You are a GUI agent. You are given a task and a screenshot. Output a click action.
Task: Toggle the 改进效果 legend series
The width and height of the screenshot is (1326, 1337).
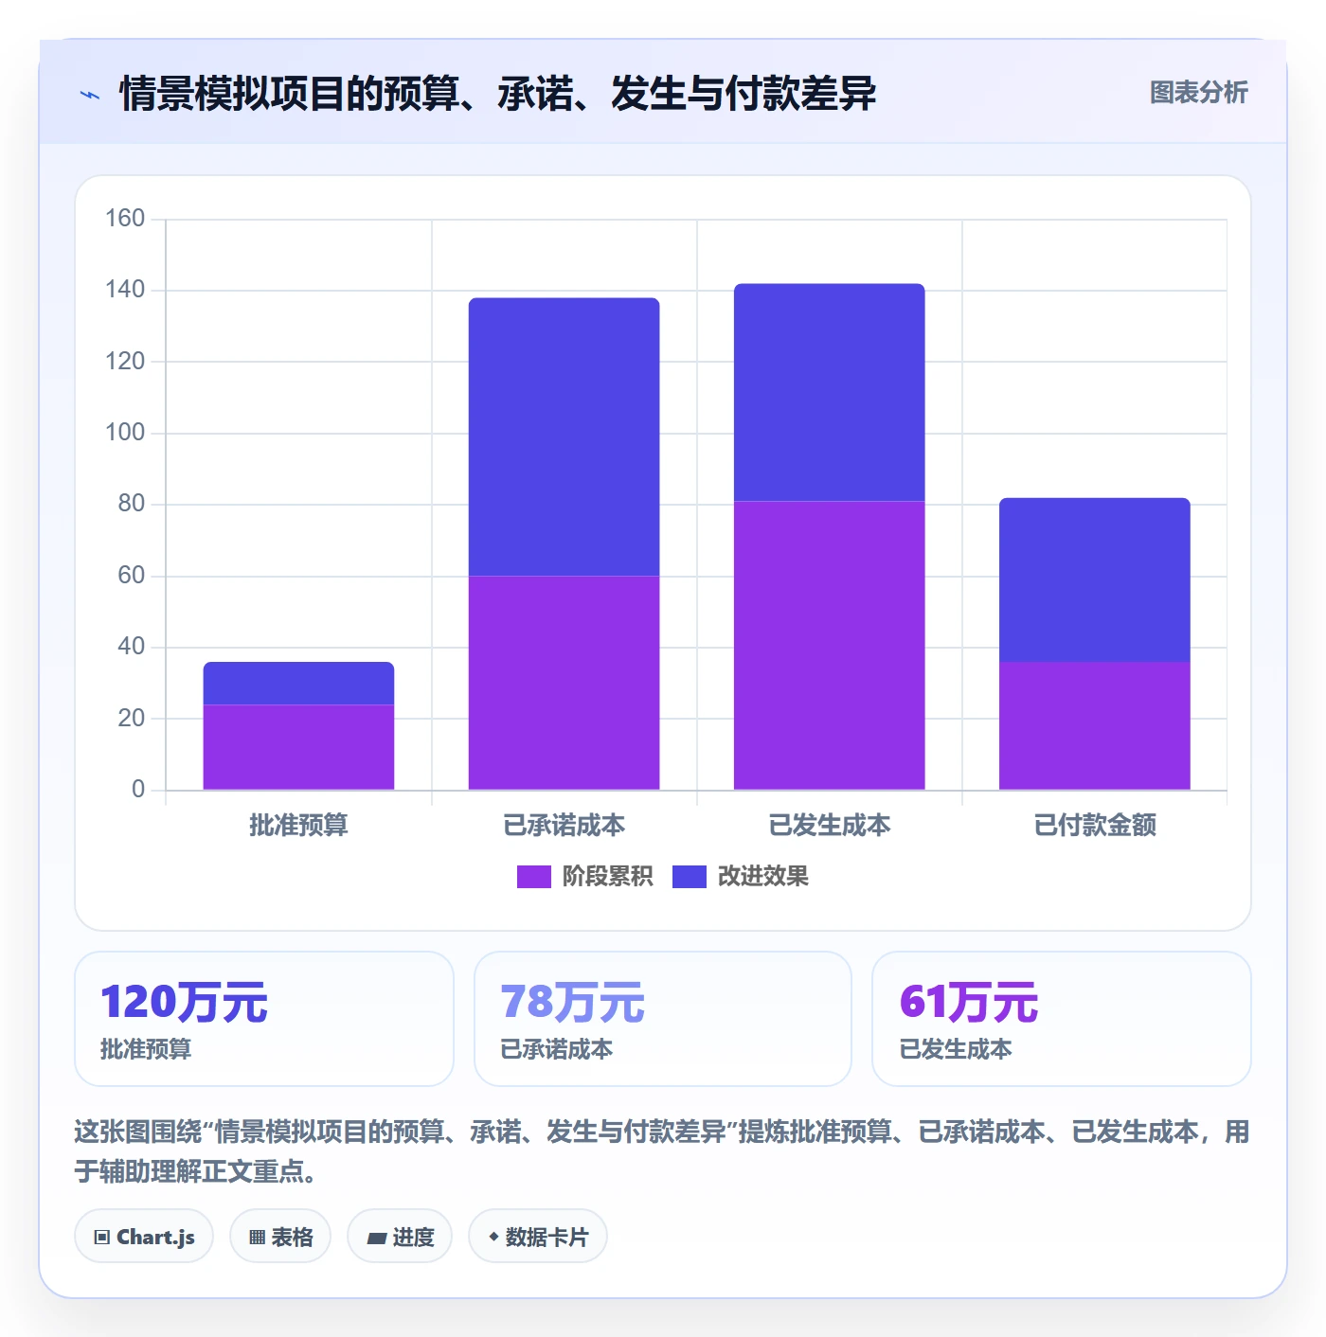(741, 876)
